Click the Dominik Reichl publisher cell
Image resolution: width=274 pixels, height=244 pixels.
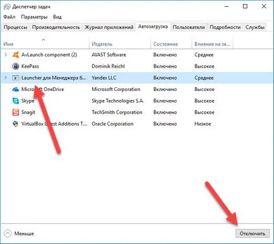point(108,66)
